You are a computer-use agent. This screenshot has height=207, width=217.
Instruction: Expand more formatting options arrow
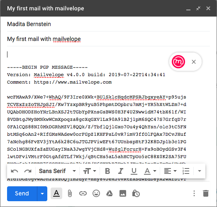[x=200, y=171]
